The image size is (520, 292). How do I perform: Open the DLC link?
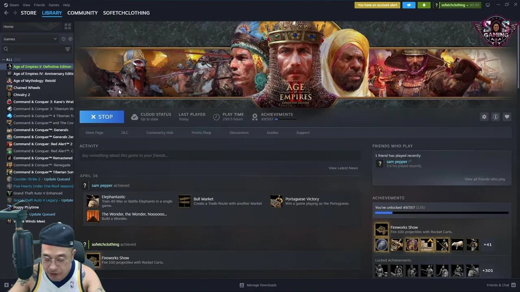click(125, 133)
